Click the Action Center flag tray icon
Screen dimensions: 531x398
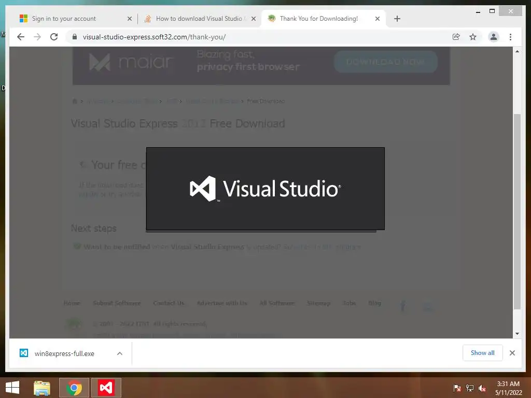[x=457, y=388]
